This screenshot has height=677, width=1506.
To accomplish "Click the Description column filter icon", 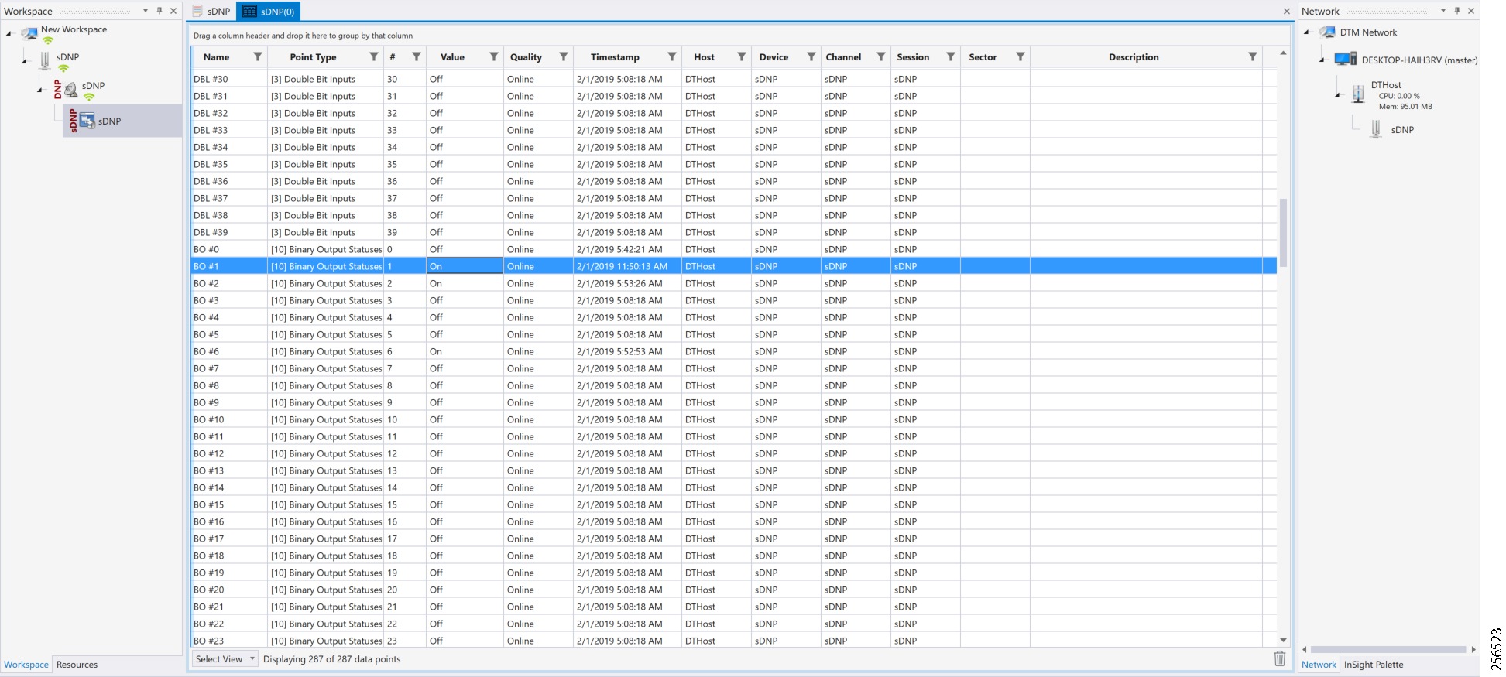I will (x=1253, y=56).
